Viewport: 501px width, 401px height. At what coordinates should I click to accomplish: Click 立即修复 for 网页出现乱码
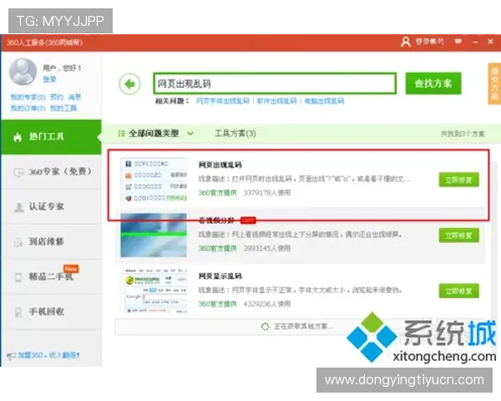click(458, 180)
